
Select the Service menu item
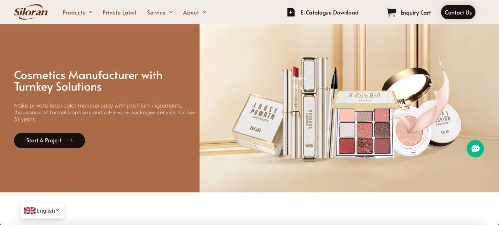[x=156, y=12]
